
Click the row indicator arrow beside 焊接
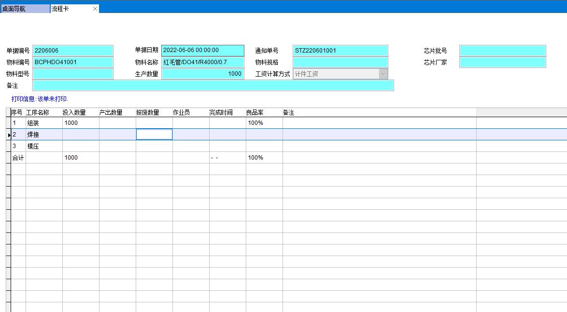[x=9, y=135]
